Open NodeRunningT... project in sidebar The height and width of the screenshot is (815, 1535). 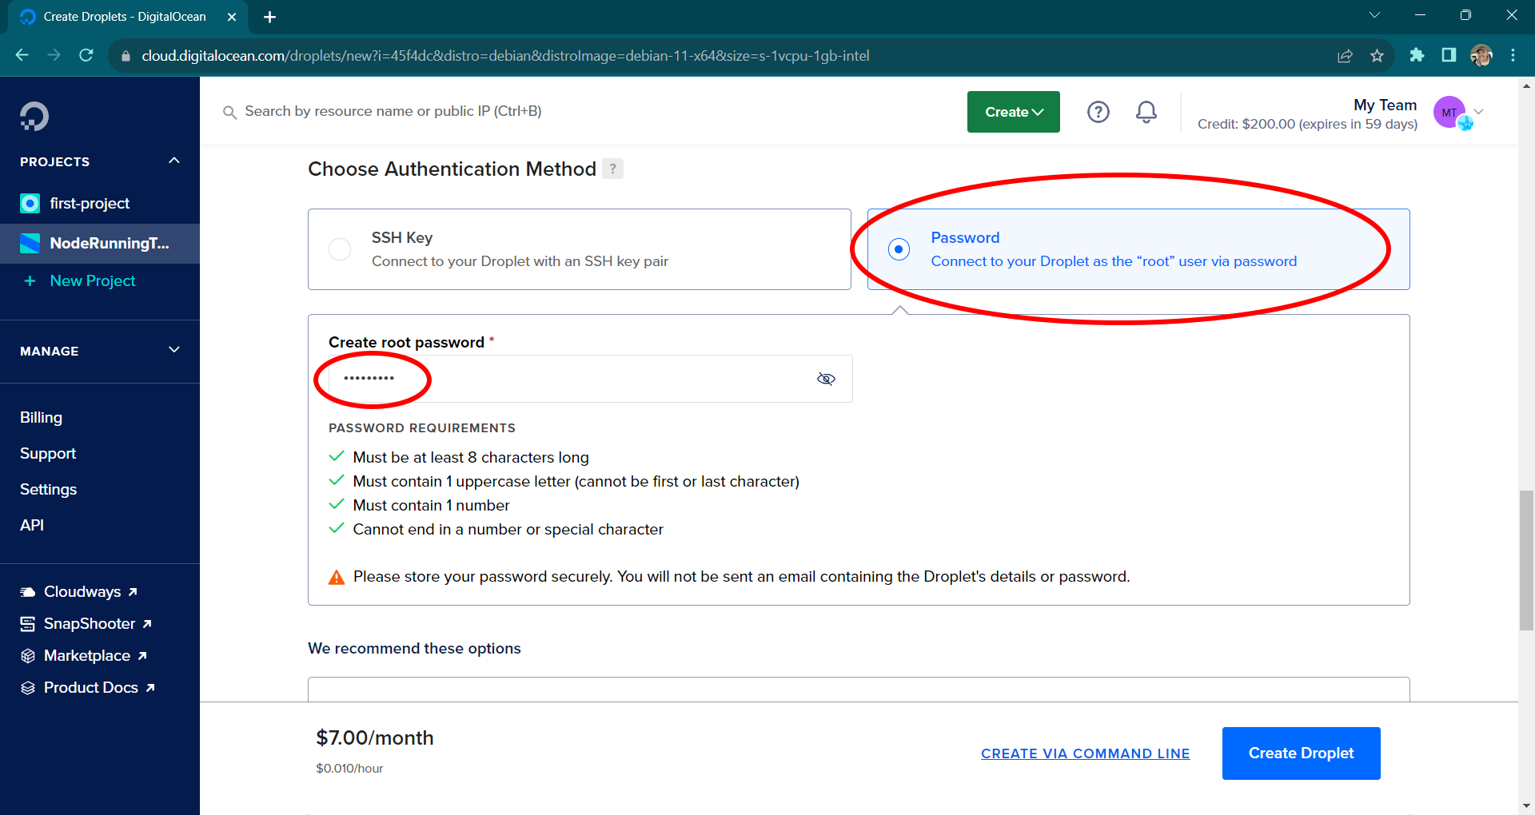click(x=100, y=243)
